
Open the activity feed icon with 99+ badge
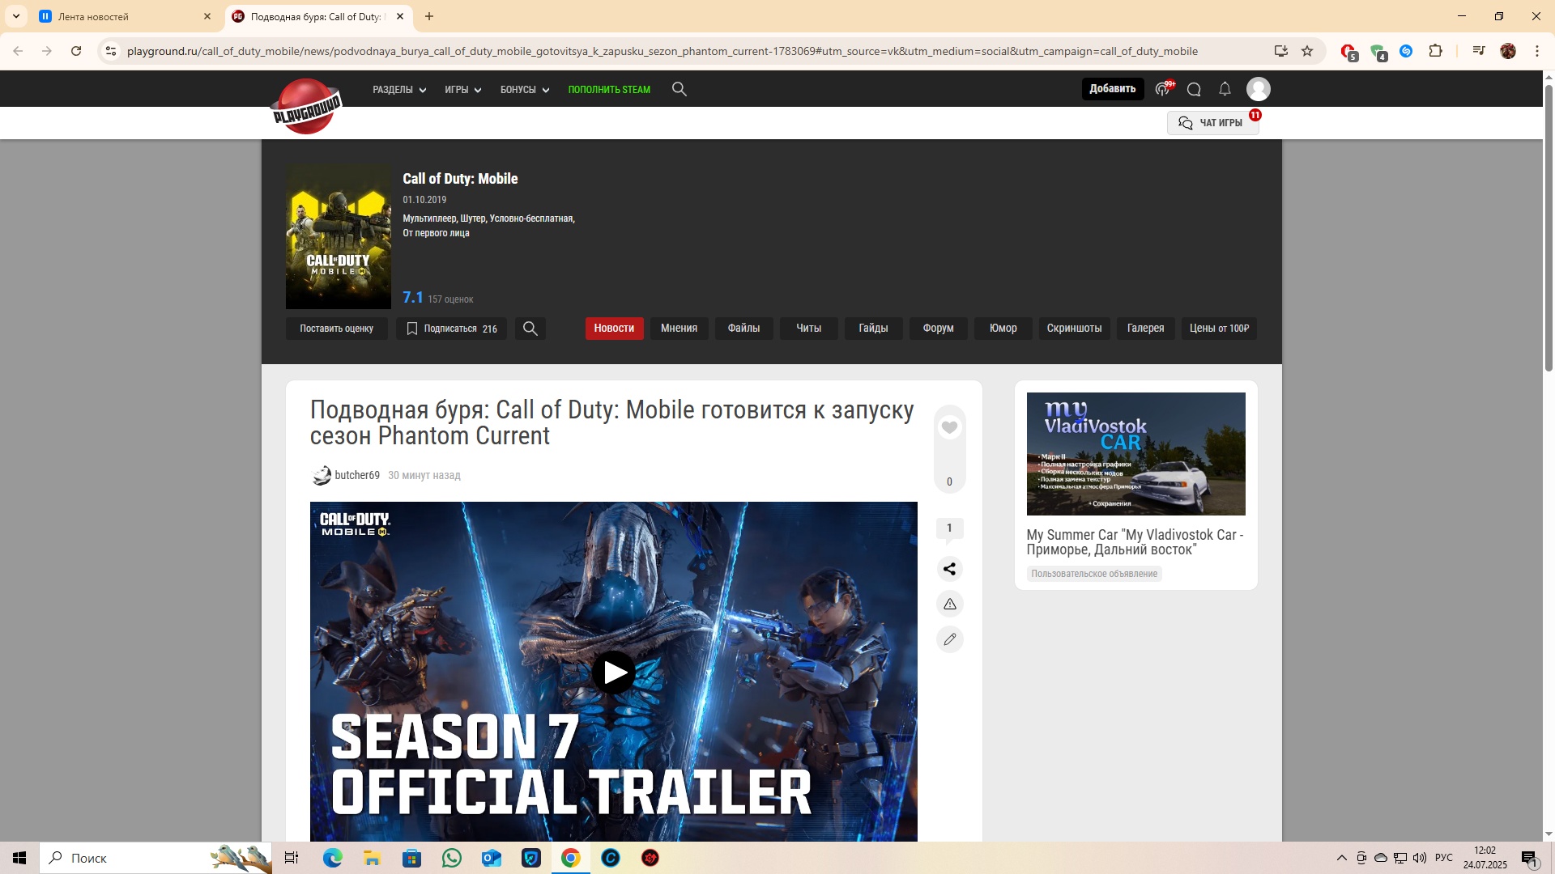point(1164,88)
